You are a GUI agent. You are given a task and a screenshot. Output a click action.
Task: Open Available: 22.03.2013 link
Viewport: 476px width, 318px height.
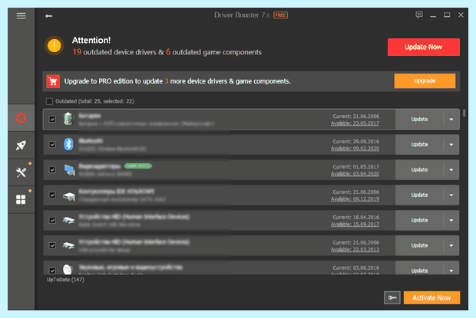[355, 250]
